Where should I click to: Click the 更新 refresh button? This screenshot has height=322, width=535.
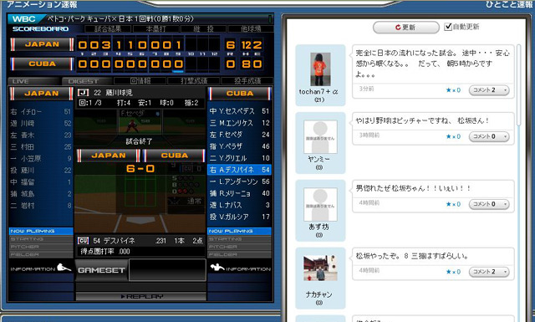pos(405,28)
